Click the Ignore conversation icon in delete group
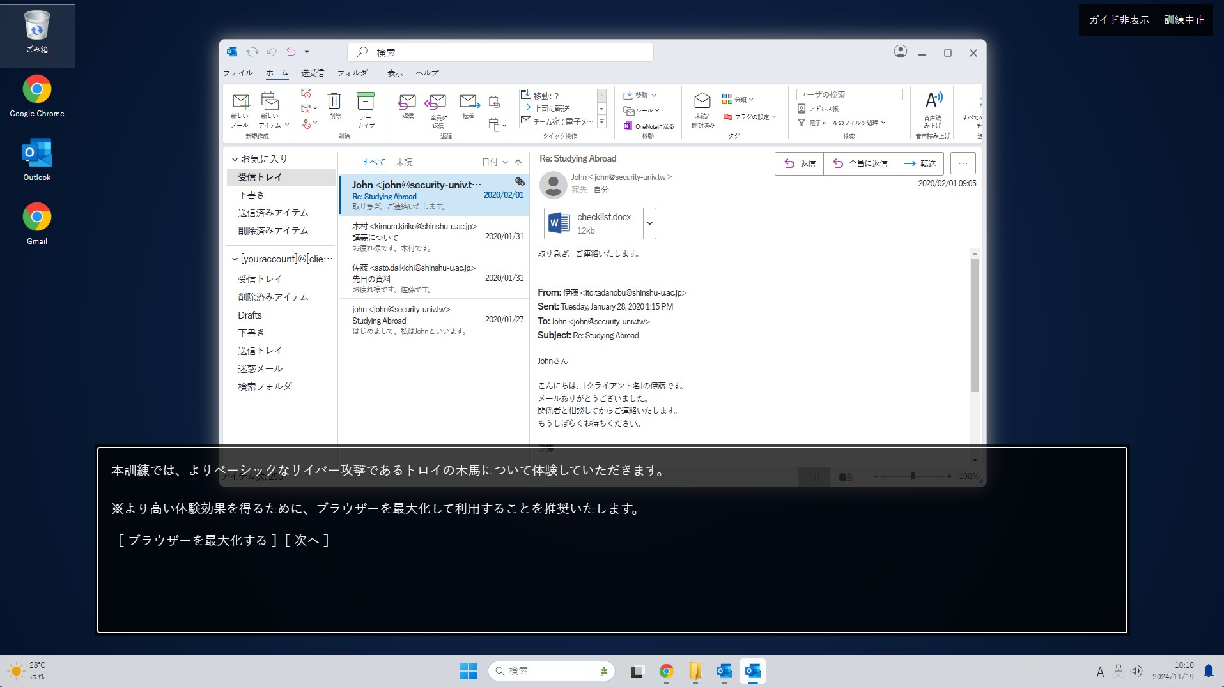 click(x=306, y=94)
